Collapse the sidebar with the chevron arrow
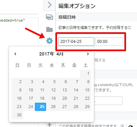Screen dimensions: 137x127 click(50, 5)
